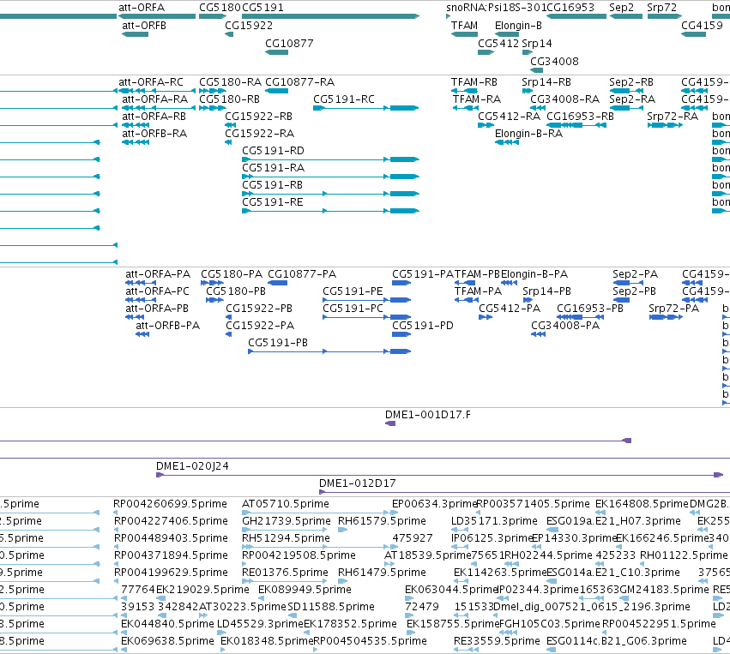This screenshot has height=654, width=730.
Task: Select the CG10877-PA protein label
Action: tap(302, 274)
